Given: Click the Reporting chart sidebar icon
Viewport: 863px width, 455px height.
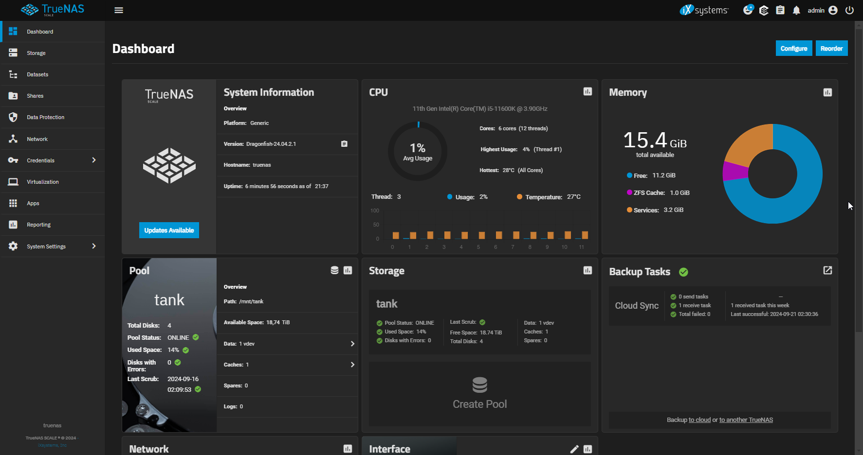Looking at the screenshot, I should (13, 225).
